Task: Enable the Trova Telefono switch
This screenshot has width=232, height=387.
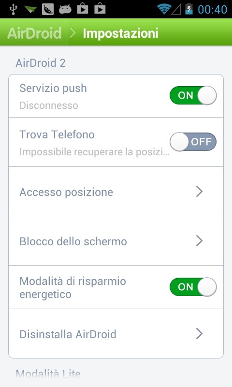Action: [x=193, y=142]
